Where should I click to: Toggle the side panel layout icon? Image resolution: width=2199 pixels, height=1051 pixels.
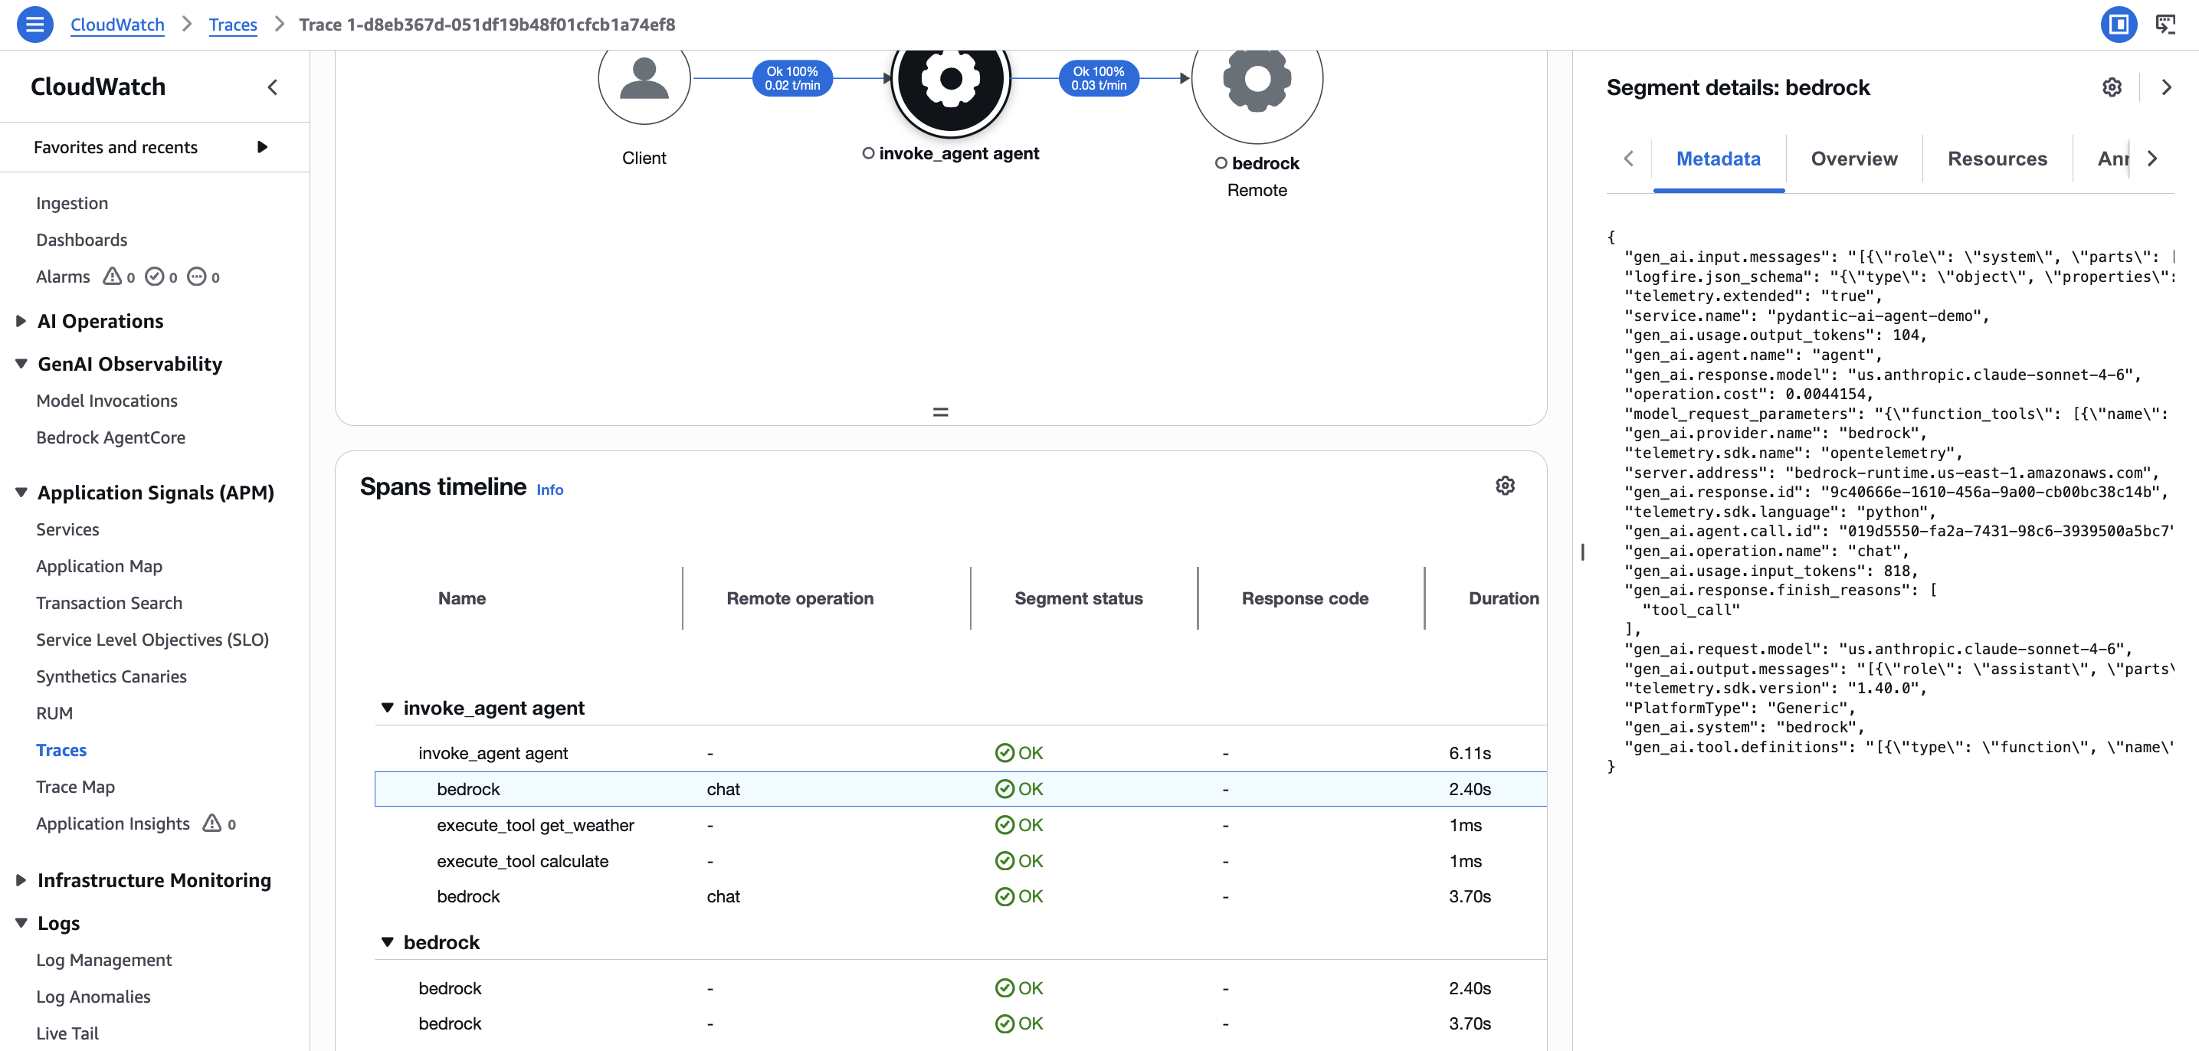2118,24
